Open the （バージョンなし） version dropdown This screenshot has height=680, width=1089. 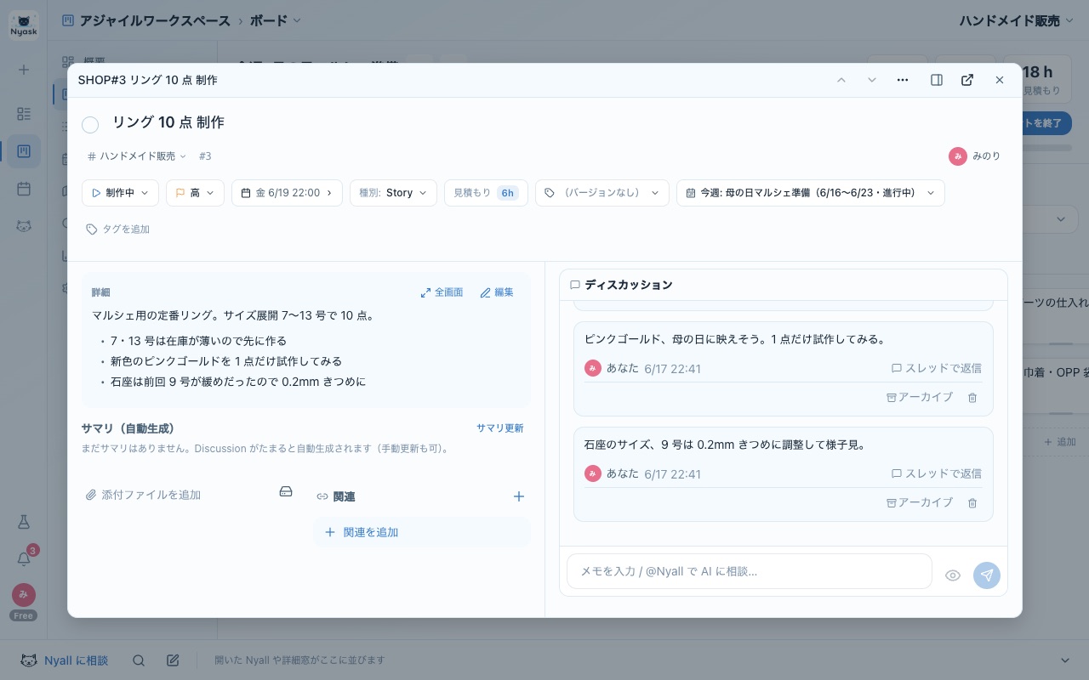pyautogui.click(x=602, y=193)
